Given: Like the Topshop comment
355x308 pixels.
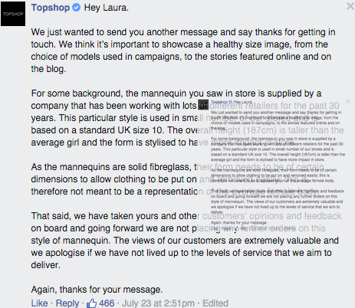Looking at the screenshot, I should tap(39, 303).
